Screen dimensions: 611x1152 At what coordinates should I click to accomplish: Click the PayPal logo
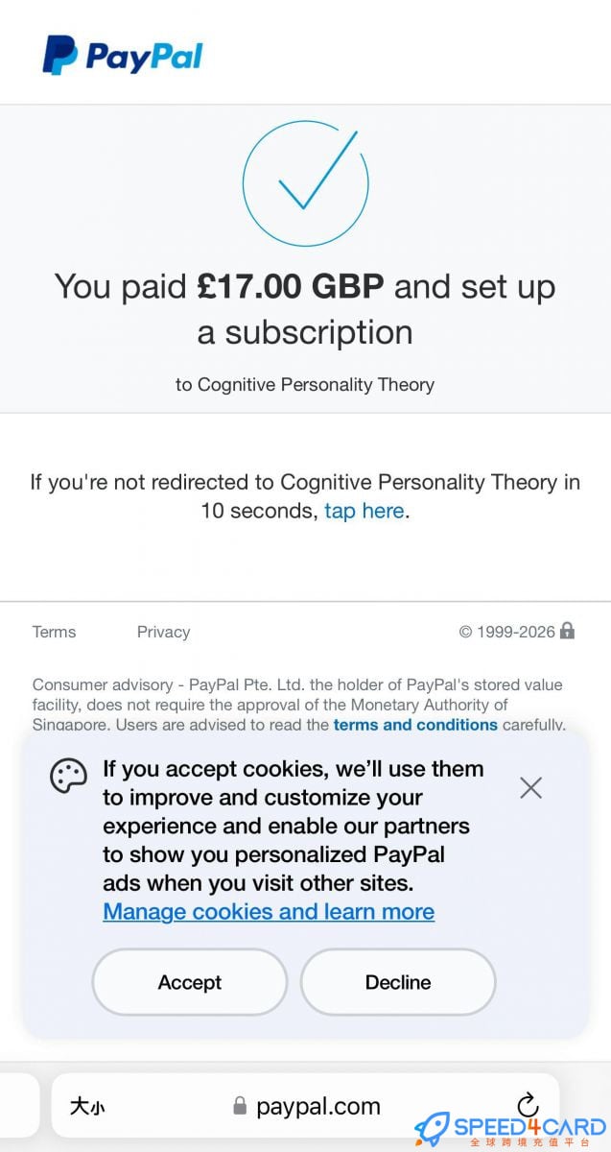pos(122,57)
